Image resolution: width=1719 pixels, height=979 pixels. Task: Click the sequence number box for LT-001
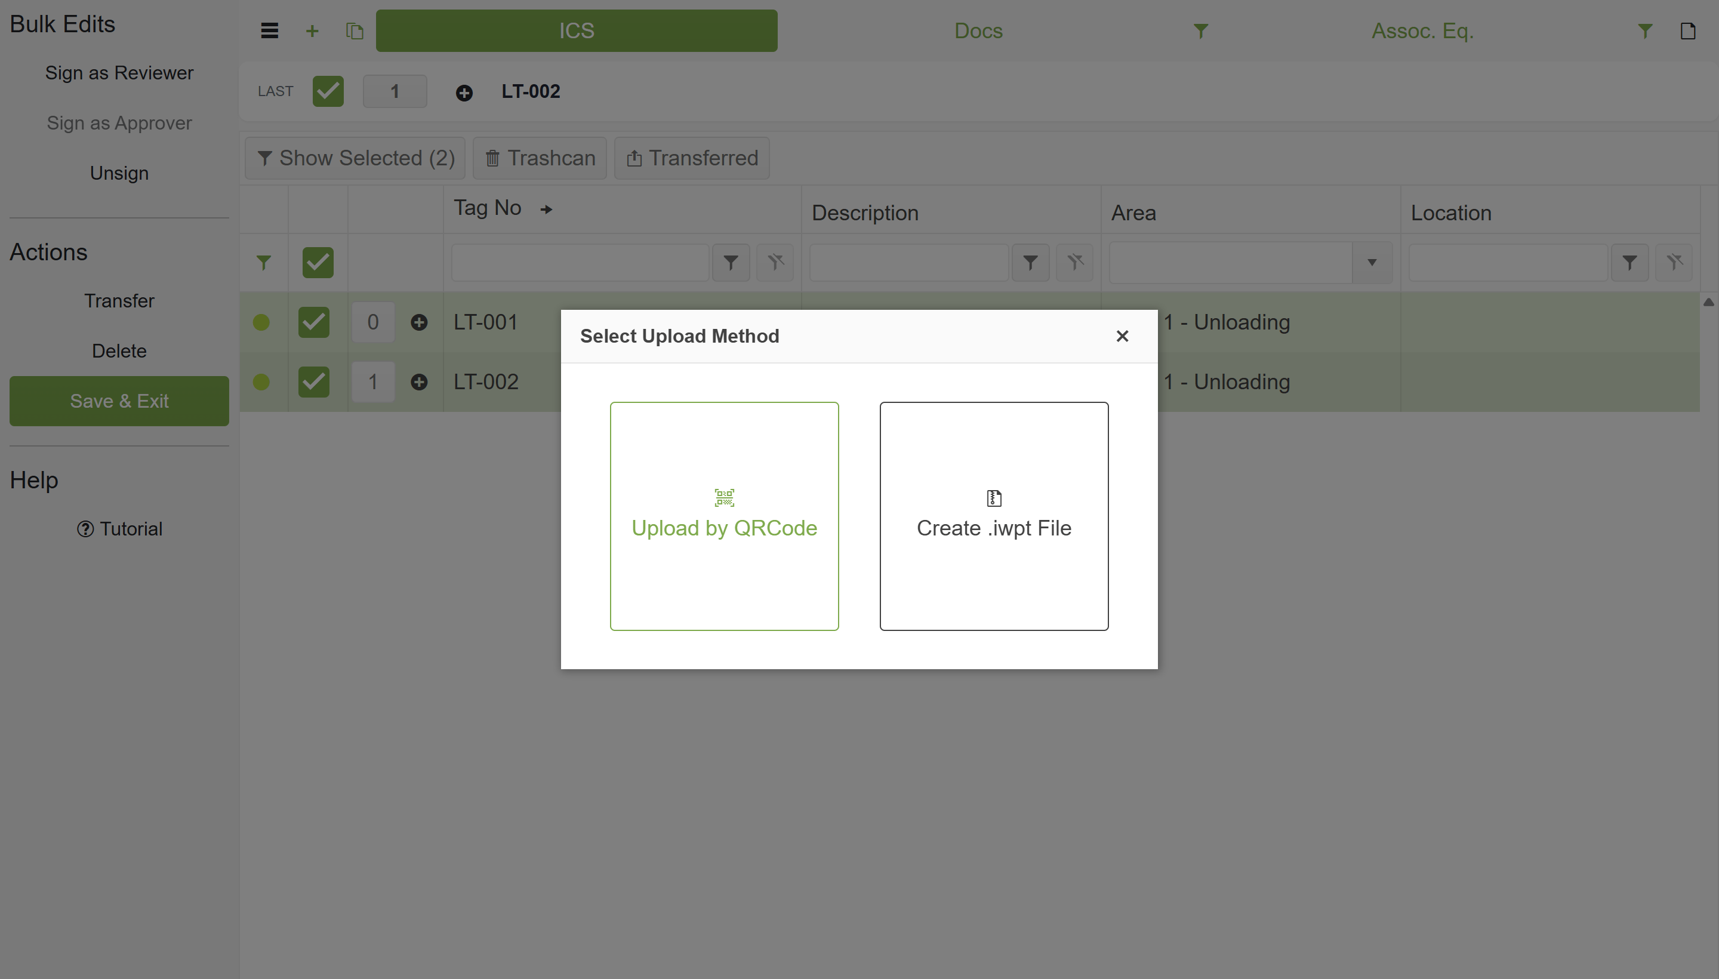(x=373, y=323)
